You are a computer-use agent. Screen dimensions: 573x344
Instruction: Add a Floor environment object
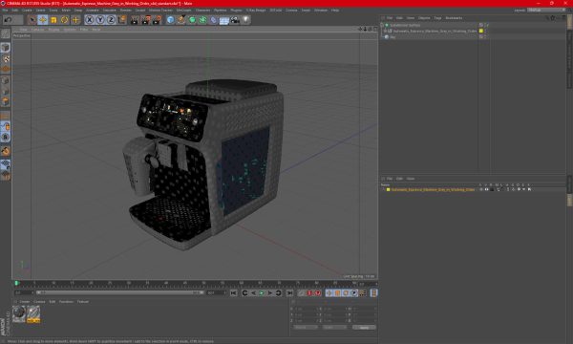click(224, 20)
